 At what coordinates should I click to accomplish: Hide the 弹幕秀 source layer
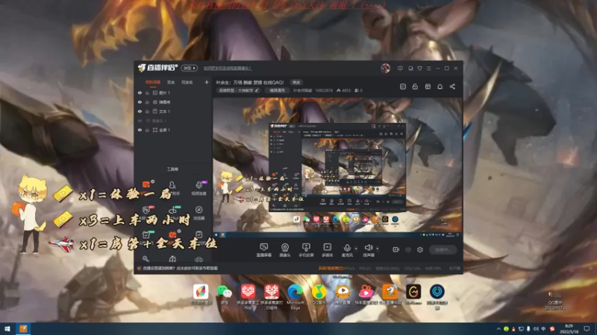point(140,102)
